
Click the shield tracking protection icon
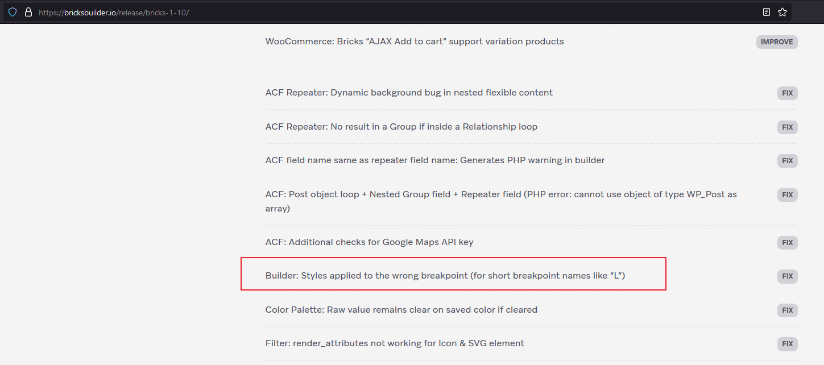[13, 12]
